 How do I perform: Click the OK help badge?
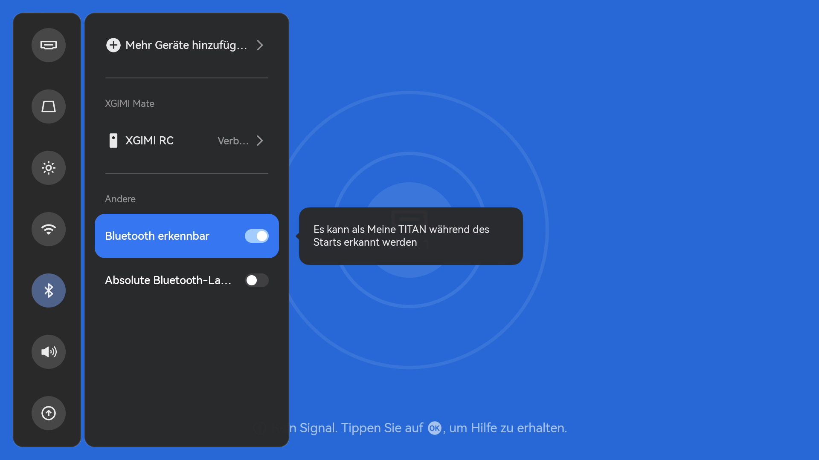click(435, 428)
